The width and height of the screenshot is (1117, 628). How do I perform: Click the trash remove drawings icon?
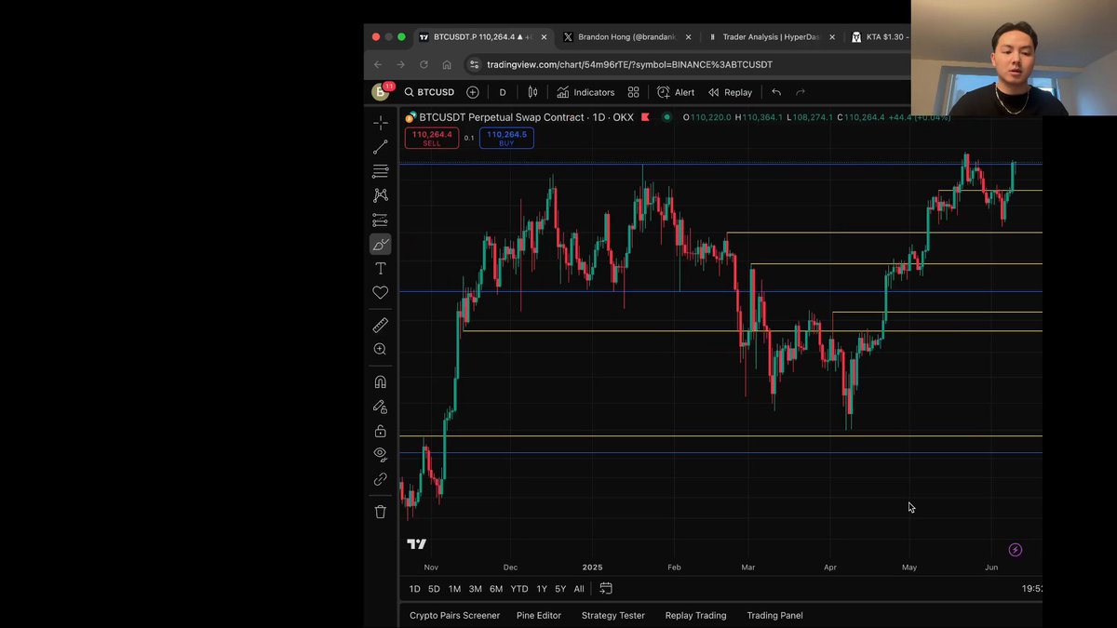(381, 512)
